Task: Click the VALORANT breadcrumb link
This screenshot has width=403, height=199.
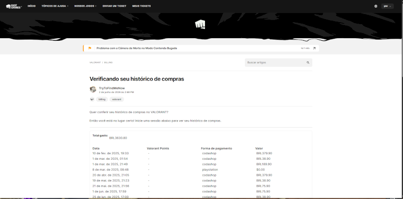Action: pyautogui.click(x=95, y=63)
